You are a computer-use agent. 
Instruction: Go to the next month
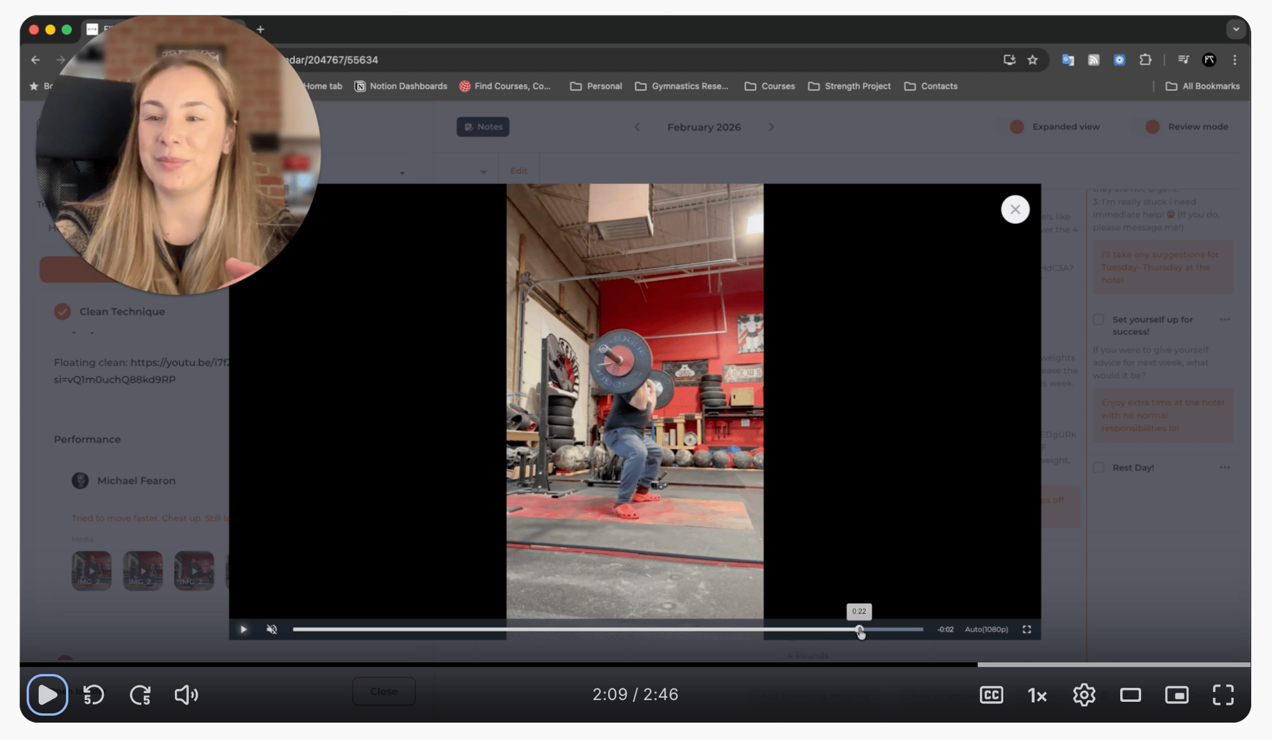click(771, 127)
